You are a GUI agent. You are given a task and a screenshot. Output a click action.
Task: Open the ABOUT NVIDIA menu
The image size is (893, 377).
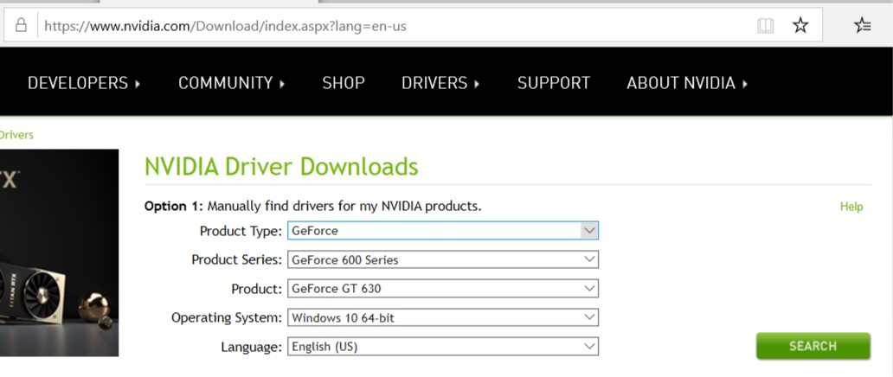687,83
